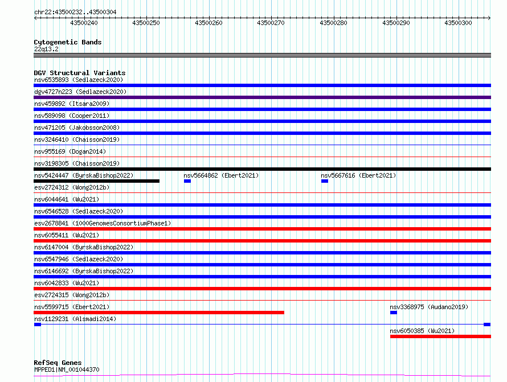This screenshot has width=507, height=382.
Task: Select nsv6147004 (ByrskaBishop2022) label
Action: 84,247
